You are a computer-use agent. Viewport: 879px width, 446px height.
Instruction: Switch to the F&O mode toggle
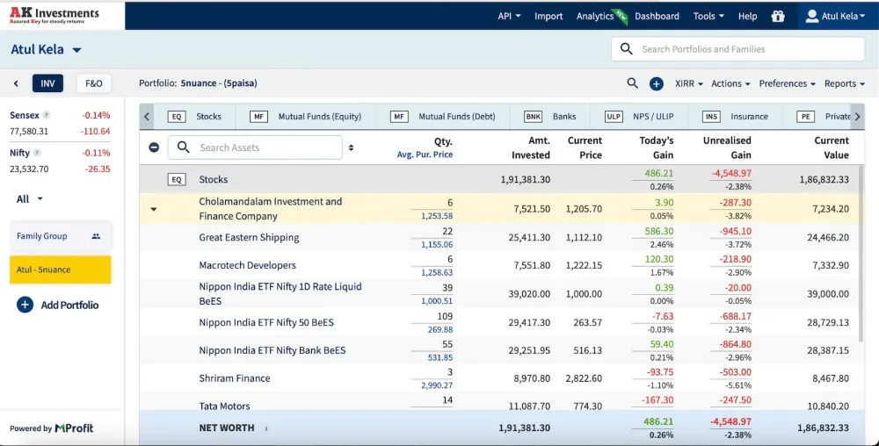point(94,83)
